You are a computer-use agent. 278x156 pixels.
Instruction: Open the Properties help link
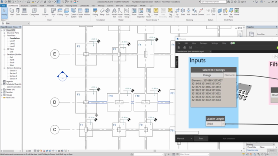point(252,150)
